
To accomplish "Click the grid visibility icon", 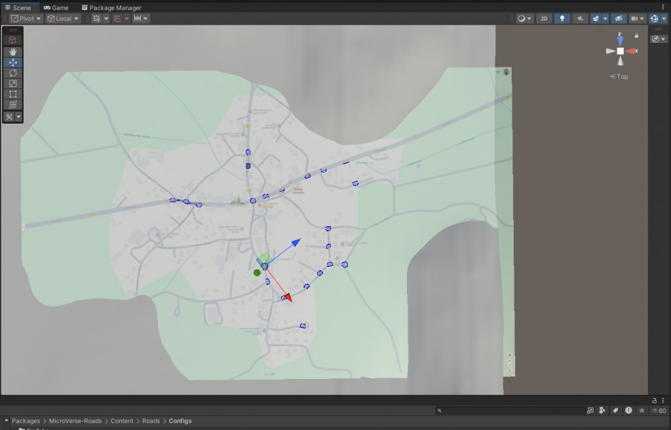I will (97, 18).
